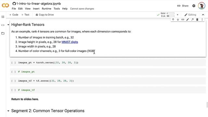The height and width of the screenshot is (117, 208).
Task: Collapse the Higher-Rank Tensors section
Action: tap(8, 25)
